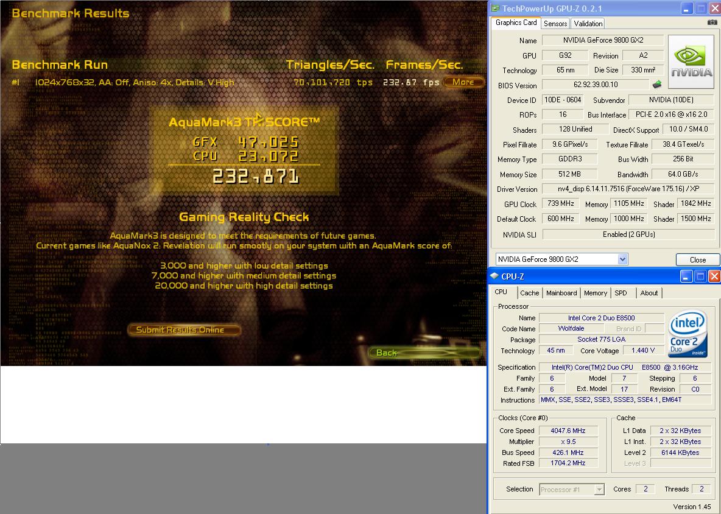The height and width of the screenshot is (514, 721).
Task: Open the Processor #1 selection dropdown
Action: [x=599, y=490]
